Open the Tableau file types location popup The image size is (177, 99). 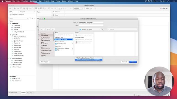point(90,29)
